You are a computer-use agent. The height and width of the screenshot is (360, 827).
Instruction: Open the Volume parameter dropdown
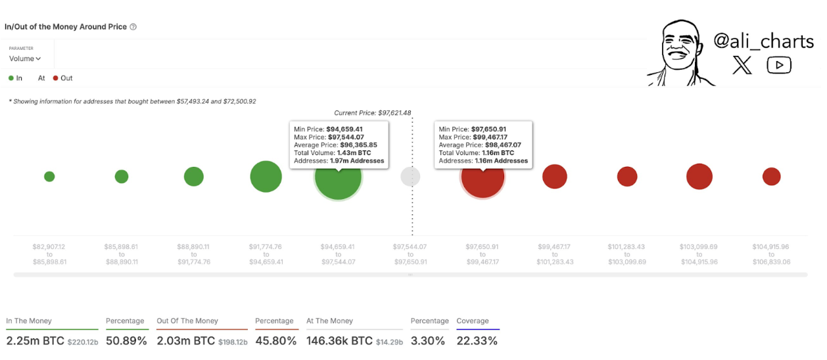point(25,58)
